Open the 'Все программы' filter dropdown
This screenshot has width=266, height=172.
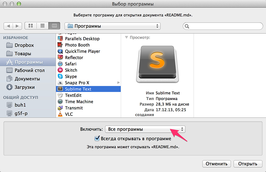(145, 129)
